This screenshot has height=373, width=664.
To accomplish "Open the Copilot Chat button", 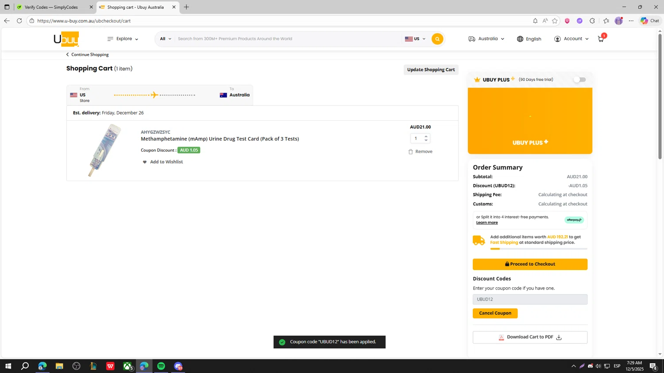I will (650, 21).
